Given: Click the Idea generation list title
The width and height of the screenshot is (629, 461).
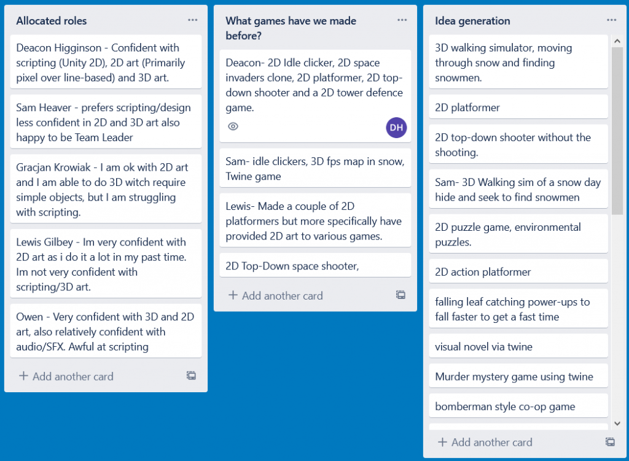Looking at the screenshot, I should pyautogui.click(x=472, y=21).
